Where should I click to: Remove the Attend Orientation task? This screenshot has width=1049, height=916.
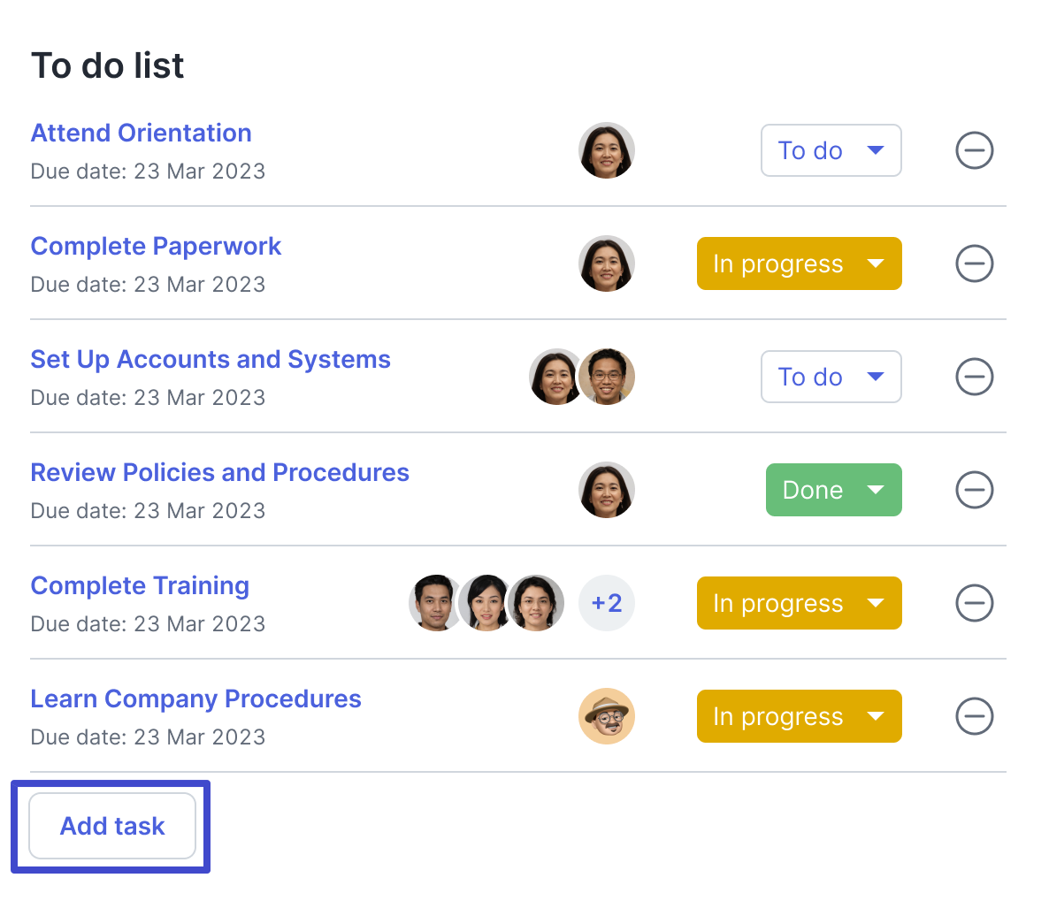point(974,150)
